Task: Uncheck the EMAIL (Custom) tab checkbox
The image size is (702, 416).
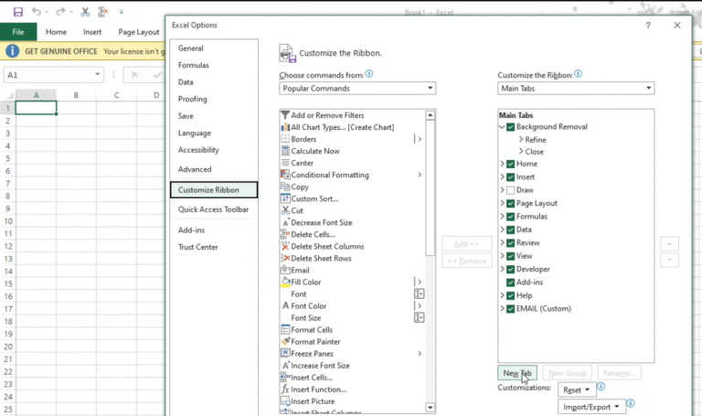Action: tap(510, 309)
